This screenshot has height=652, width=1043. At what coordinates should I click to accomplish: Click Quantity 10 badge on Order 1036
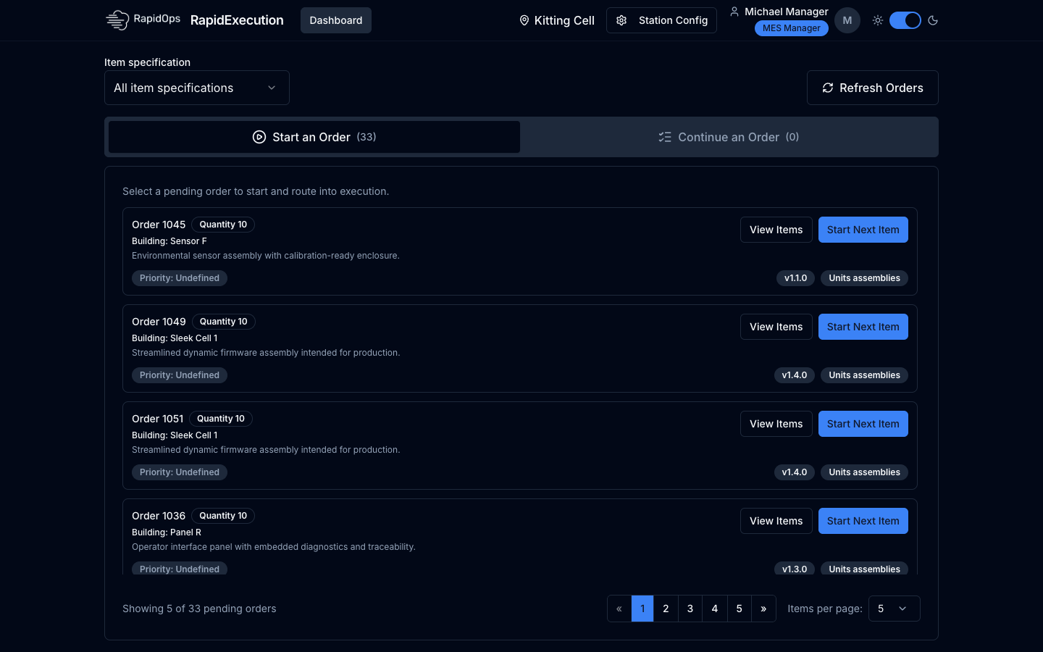223,516
